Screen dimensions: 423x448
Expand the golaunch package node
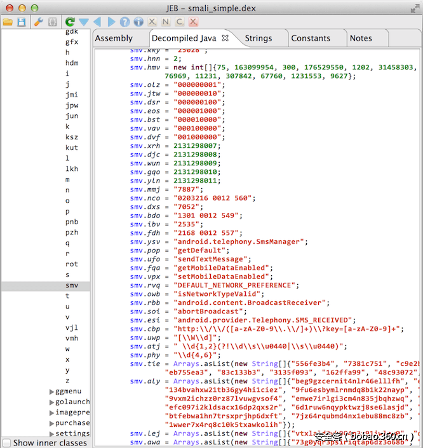click(51, 402)
